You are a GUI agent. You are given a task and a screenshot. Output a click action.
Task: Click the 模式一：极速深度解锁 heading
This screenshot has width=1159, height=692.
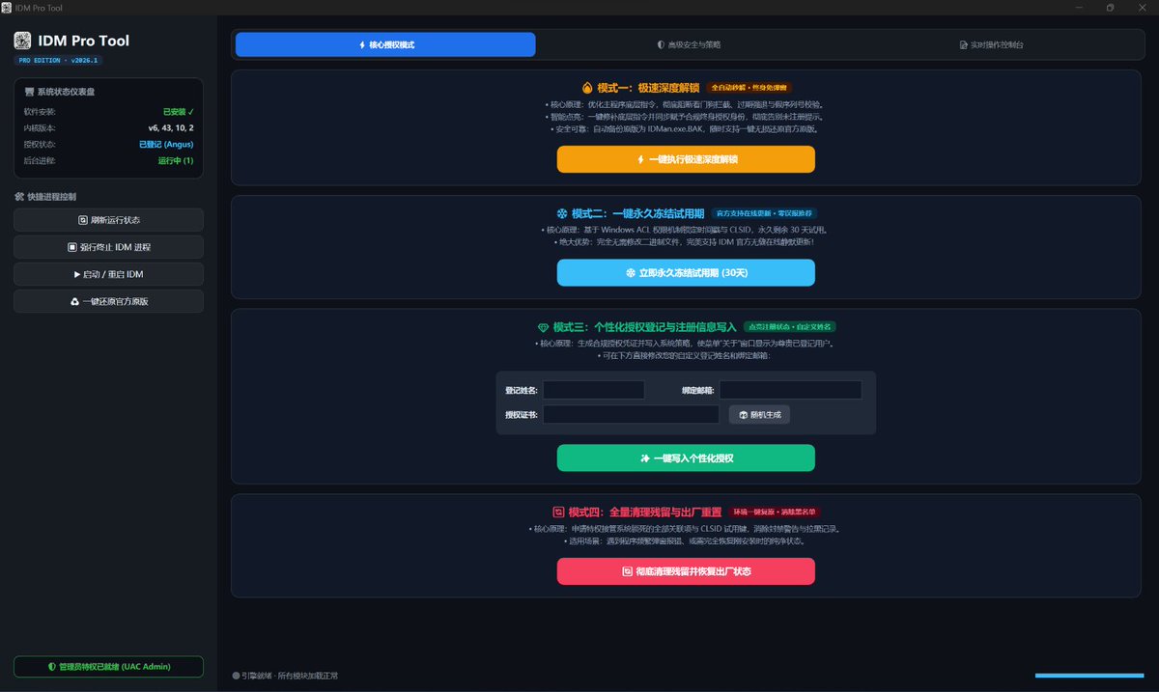click(x=647, y=88)
